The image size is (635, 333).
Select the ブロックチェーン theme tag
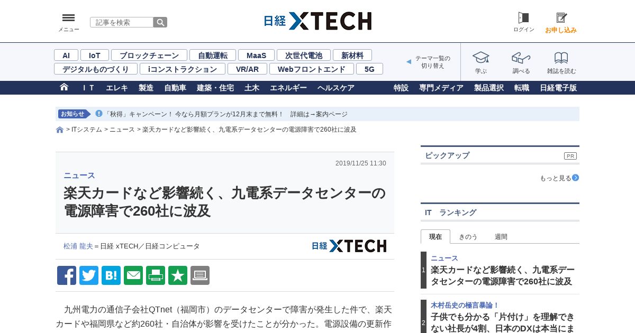(149, 55)
